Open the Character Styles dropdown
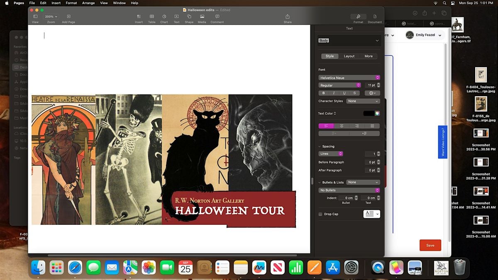This screenshot has width=498, height=280. point(363,101)
